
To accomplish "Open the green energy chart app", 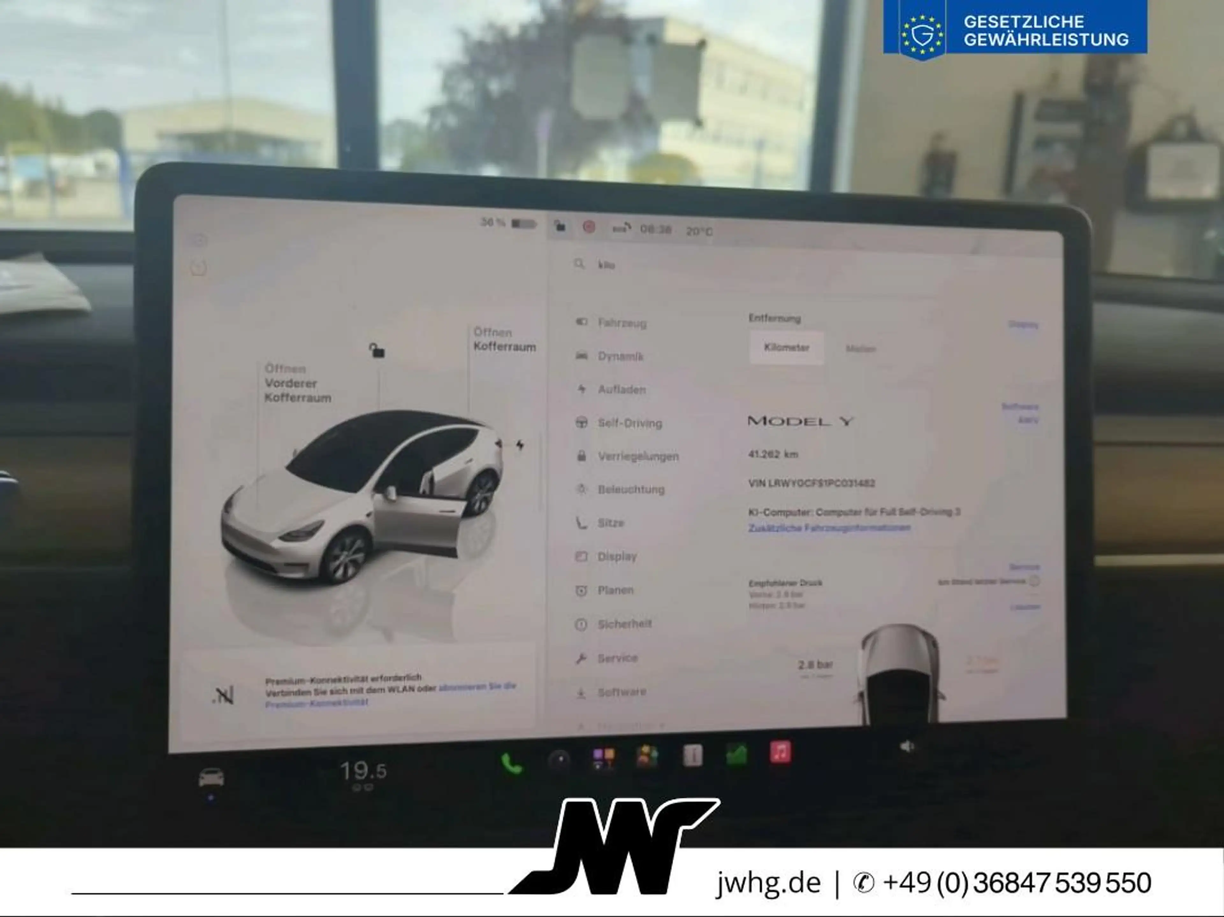I will point(737,755).
